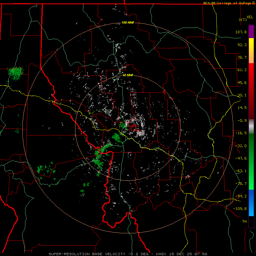Click the [KT] units label

coord(243,20)
